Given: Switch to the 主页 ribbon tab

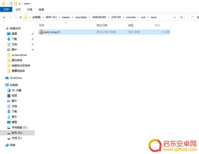Looking at the screenshot, I should 18,10.
